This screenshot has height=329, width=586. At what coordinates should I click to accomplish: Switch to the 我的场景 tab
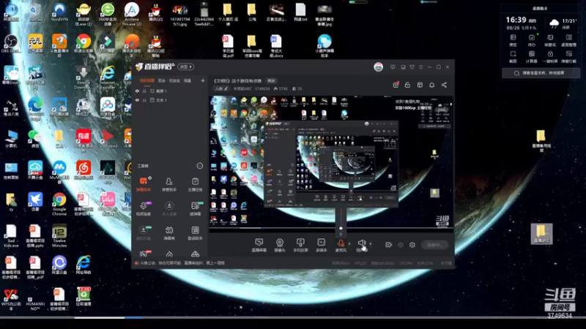tap(147, 80)
